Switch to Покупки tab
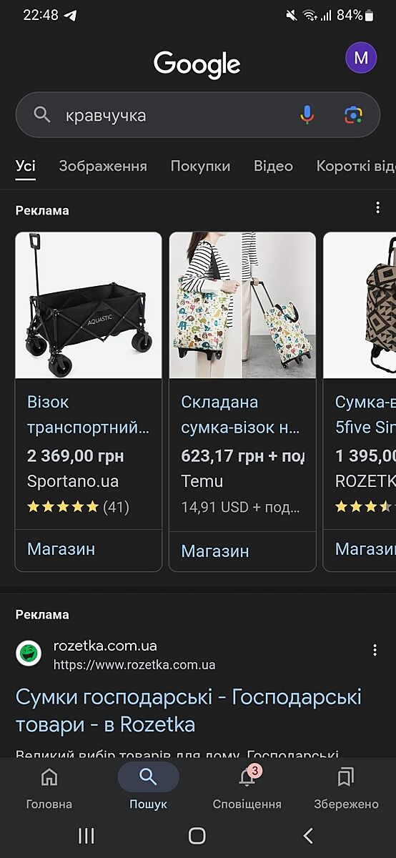This screenshot has height=858, width=396. click(x=200, y=166)
